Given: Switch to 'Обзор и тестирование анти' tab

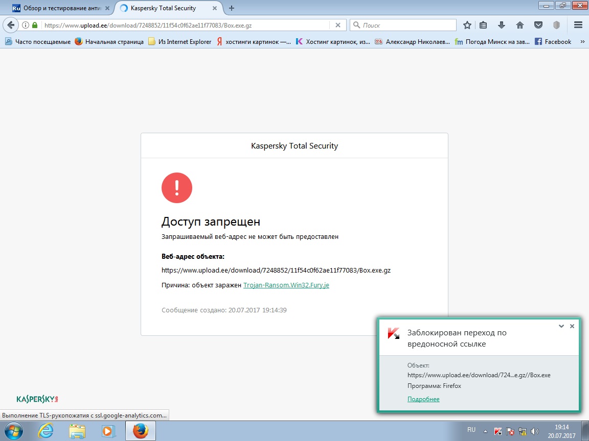Looking at the screenshot, I should click(57, 8).
